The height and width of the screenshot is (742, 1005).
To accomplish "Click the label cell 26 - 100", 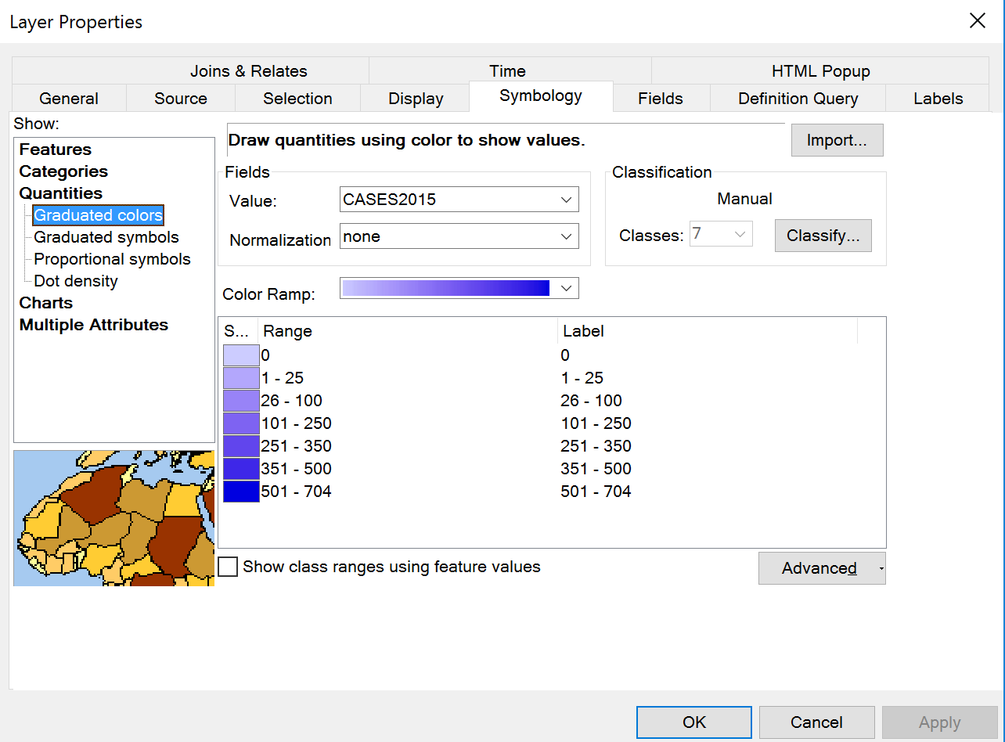I will [592, 401].
